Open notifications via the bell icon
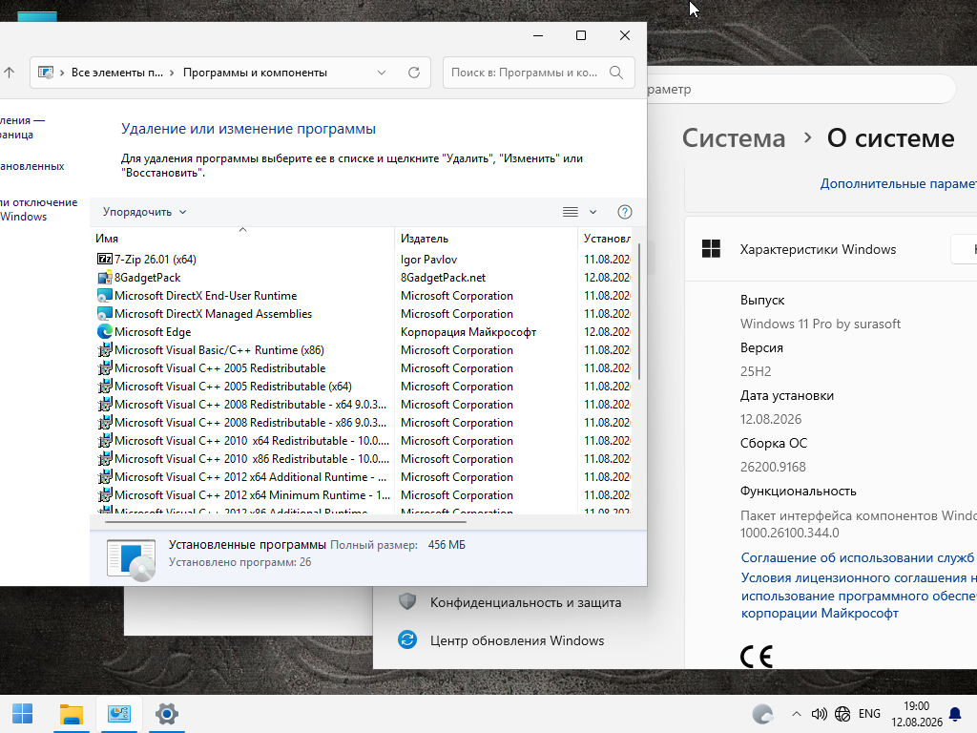977x733 pixels. (x=954, y=714)
